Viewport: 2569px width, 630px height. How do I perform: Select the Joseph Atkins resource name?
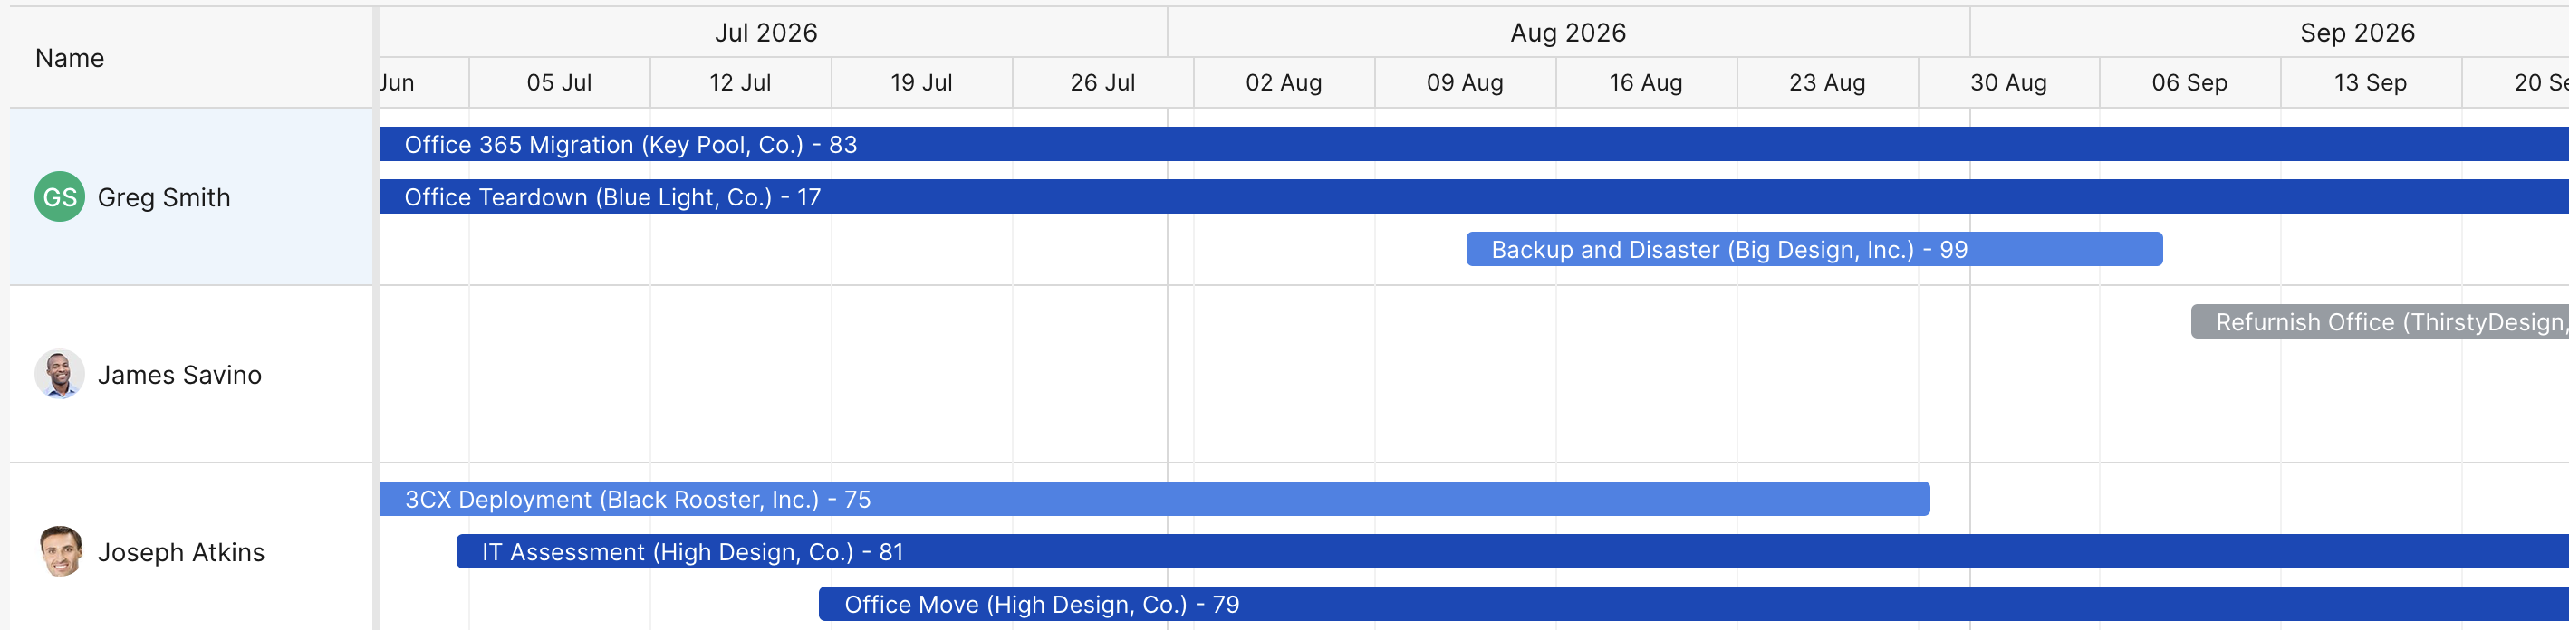pyautogui.click(x=180, y=552)
